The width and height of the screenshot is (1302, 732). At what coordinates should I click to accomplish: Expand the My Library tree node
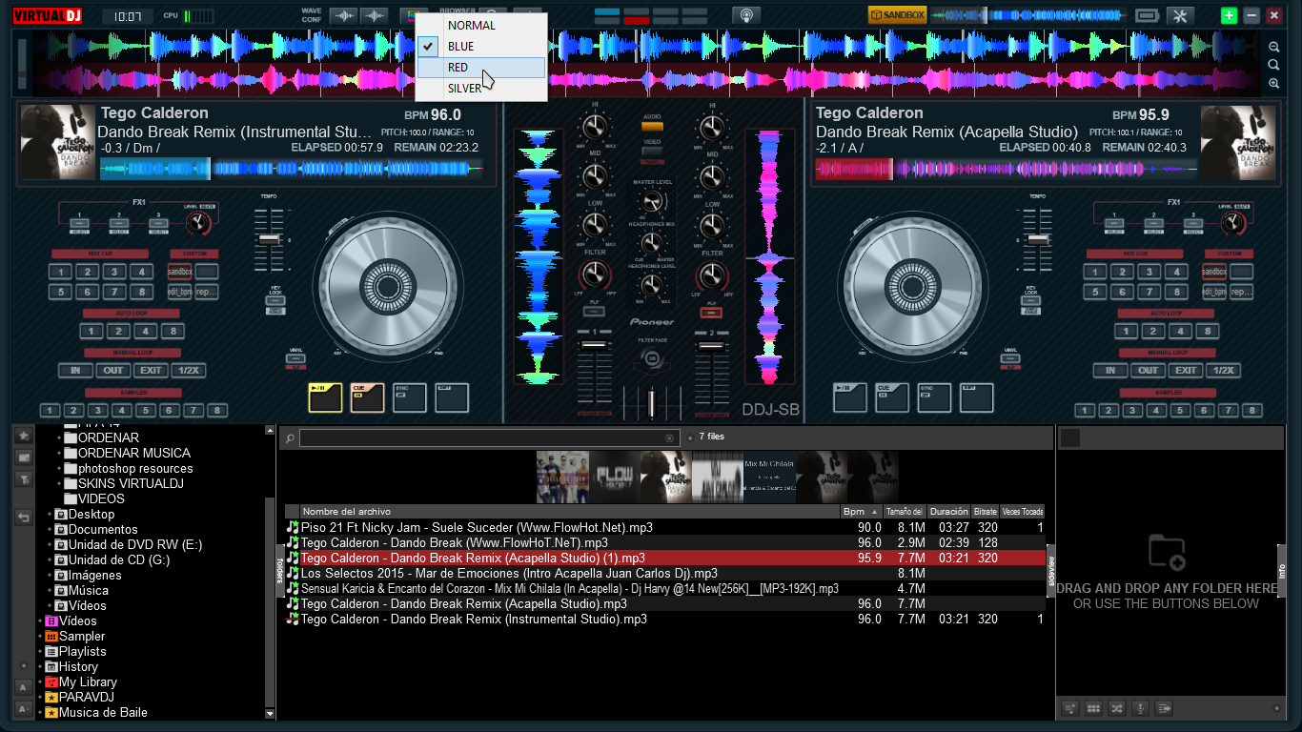pos(40,682)
